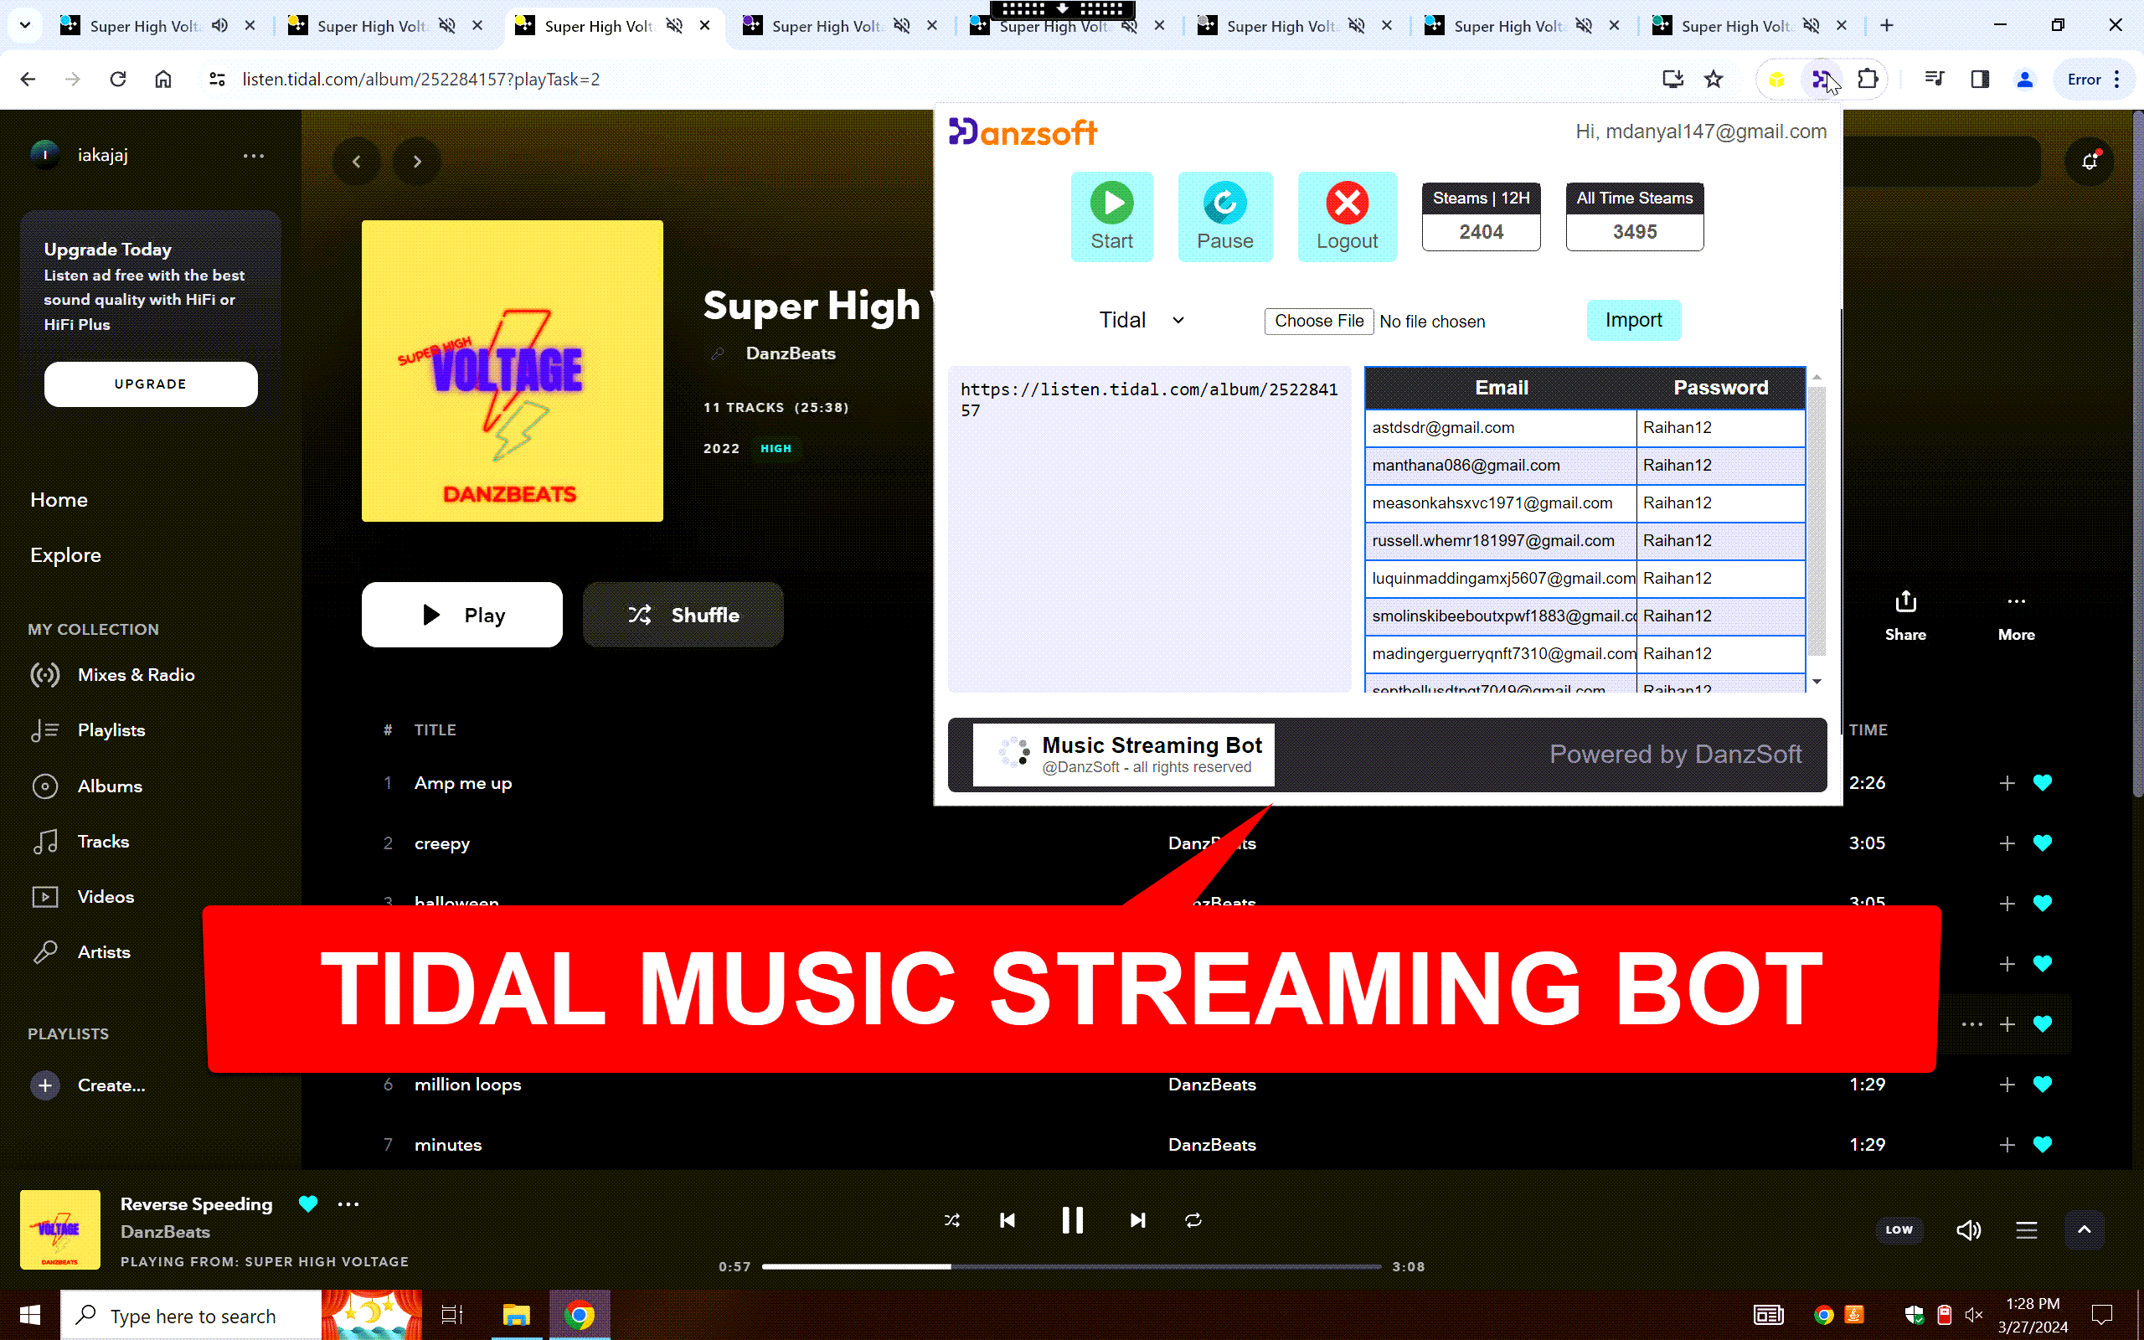
Task: Open File Explorer from taskbar
Action: [516, 1315]
